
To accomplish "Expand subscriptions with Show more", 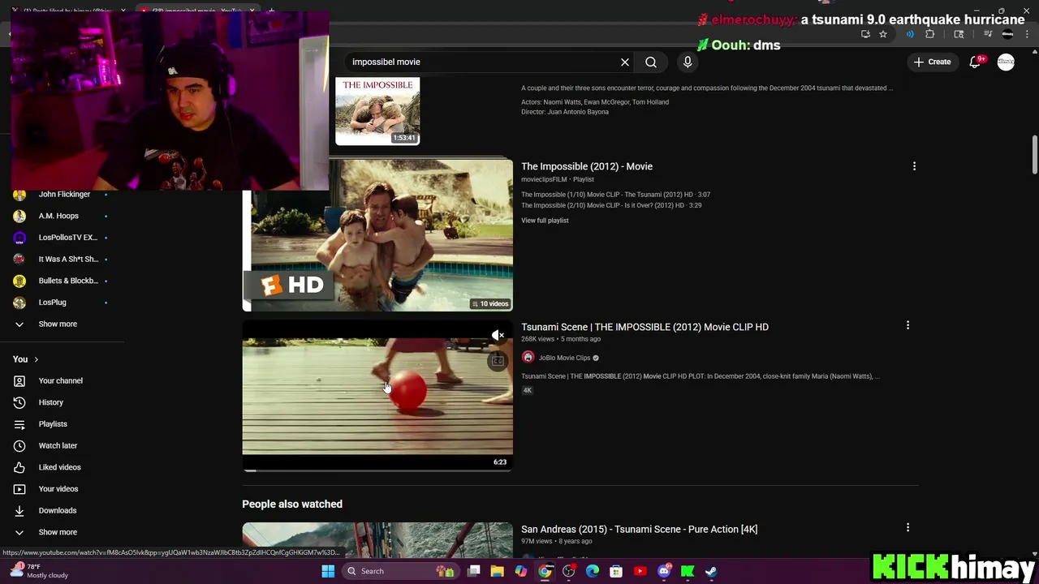I will point(58,324).
